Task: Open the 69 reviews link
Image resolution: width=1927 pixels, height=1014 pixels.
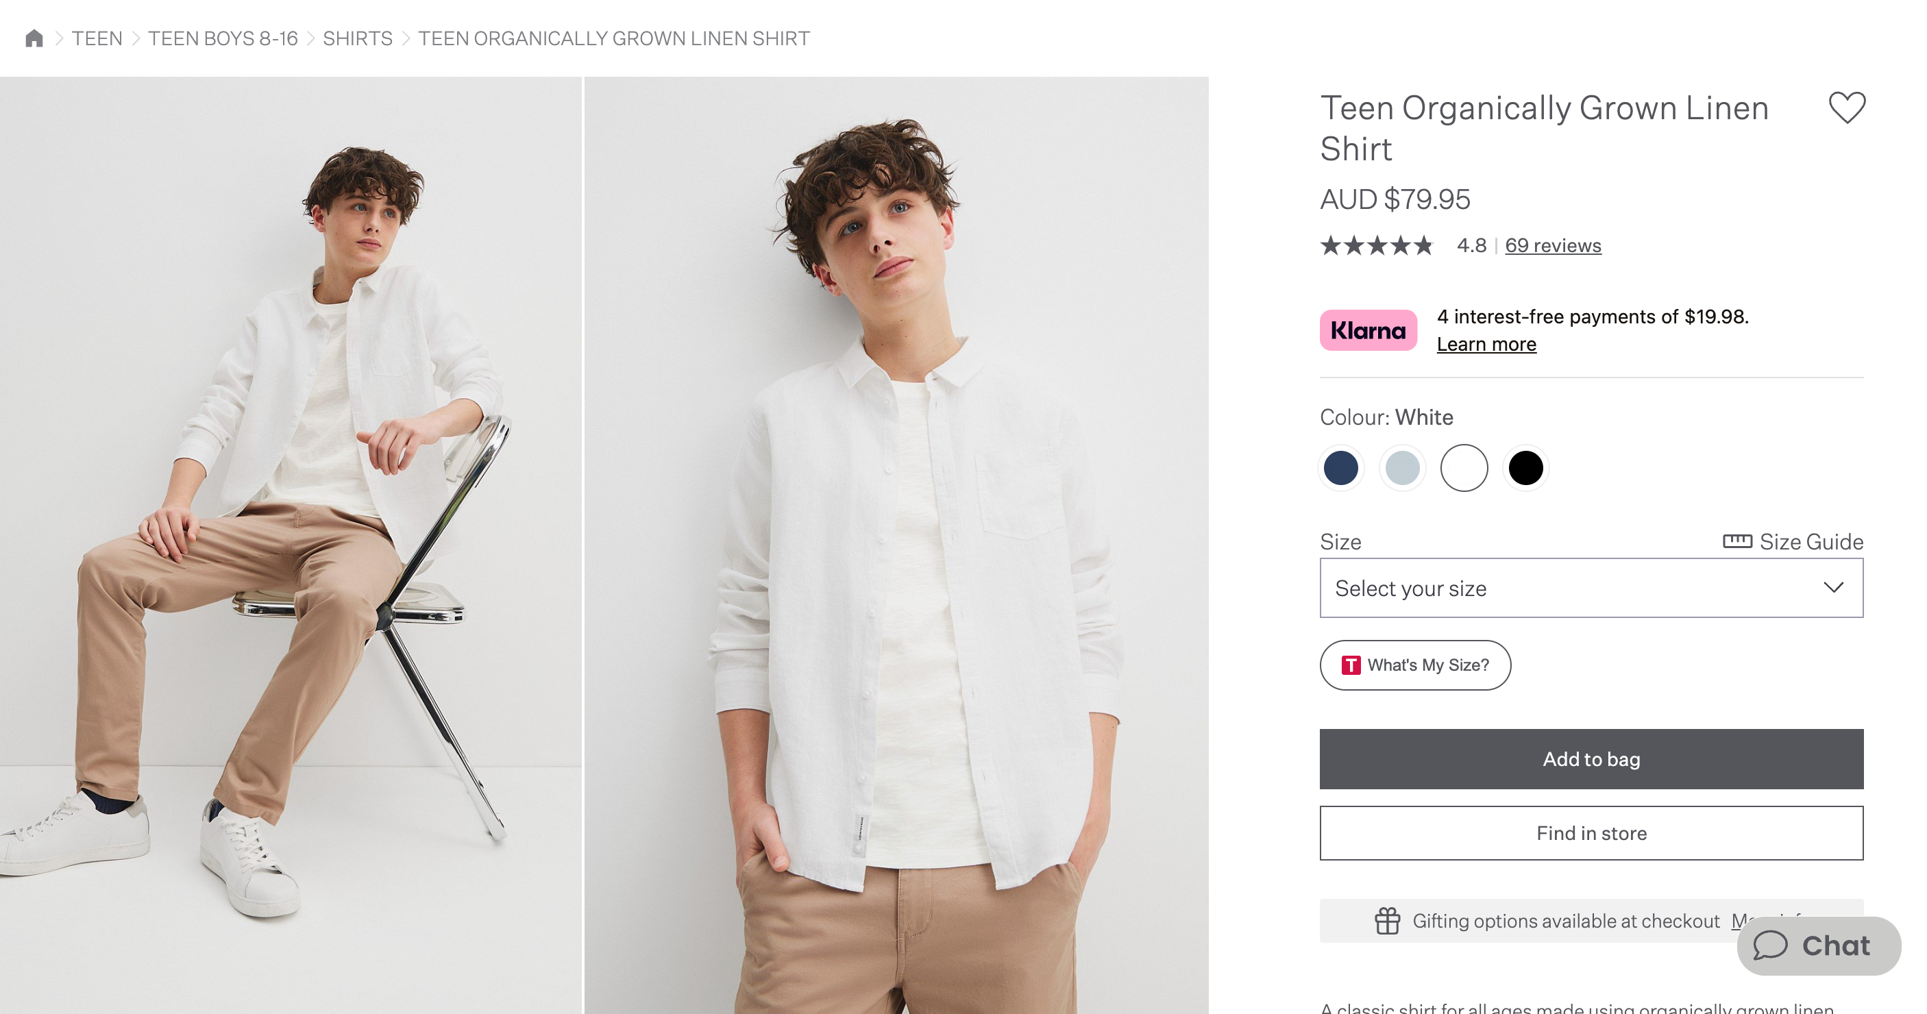Action: [1552, 245]
